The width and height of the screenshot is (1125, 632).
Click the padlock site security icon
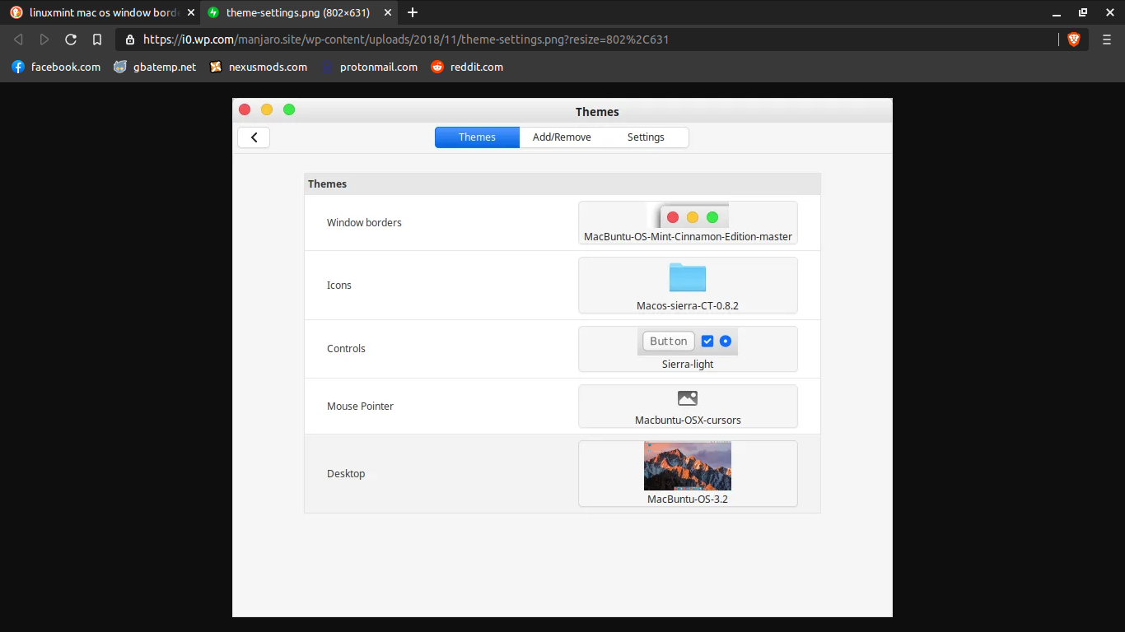tap(129, 39)
